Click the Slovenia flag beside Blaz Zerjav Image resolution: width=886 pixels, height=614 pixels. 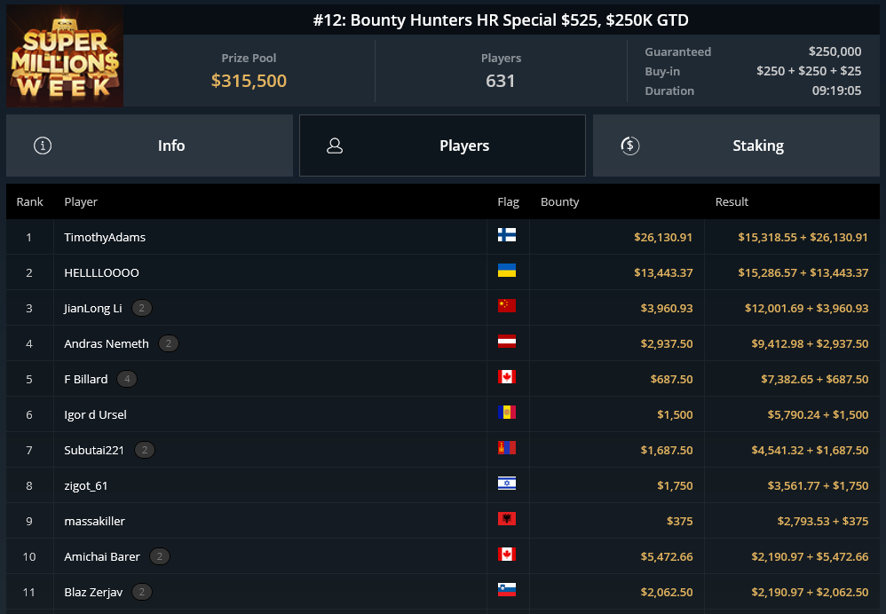pyautogui.click(x=507, y=590)
